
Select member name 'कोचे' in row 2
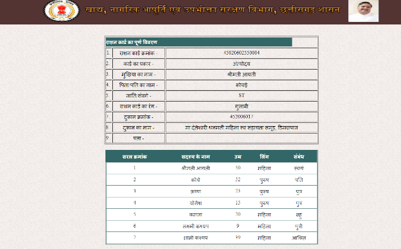tap(196, 180)
